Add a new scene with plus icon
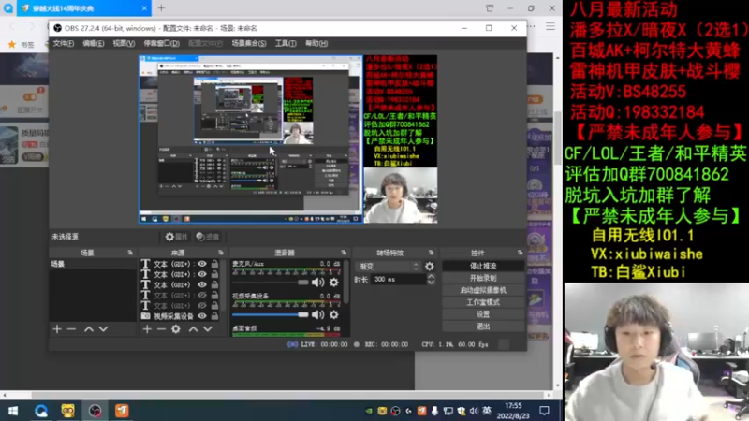Image resolution: width=749 pixels, height=421 pixels. (x=57, y=329)
